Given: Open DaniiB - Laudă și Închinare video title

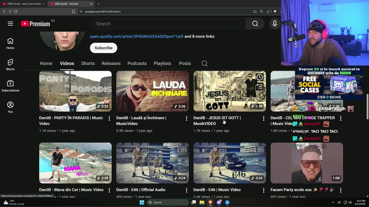Looking at the screenshot, I should (141, 121).
